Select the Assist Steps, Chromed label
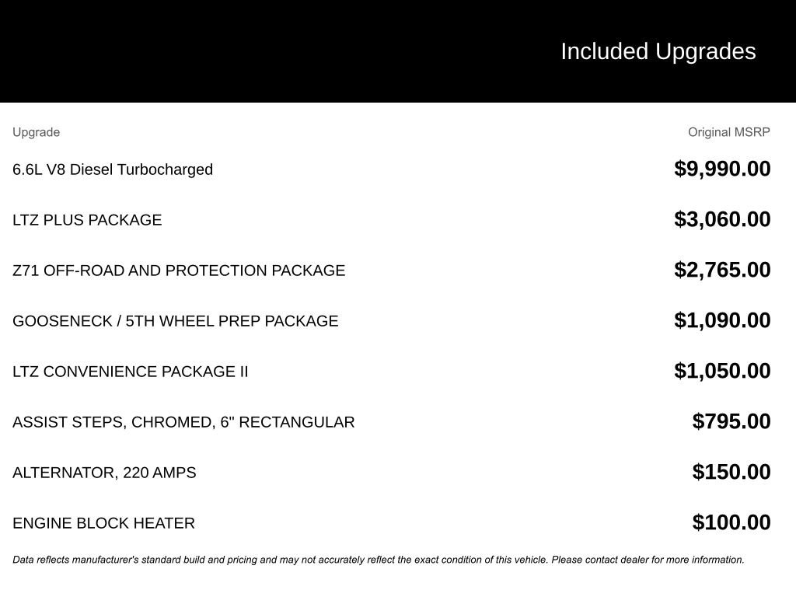The image size is (796, 597). coord(183,422)
